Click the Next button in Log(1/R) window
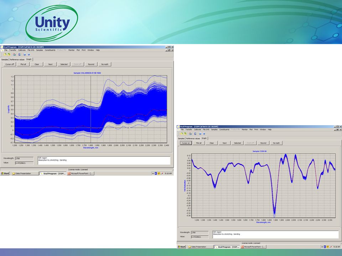This screenshot has width=342, height=256. click(x=50, y=64)
